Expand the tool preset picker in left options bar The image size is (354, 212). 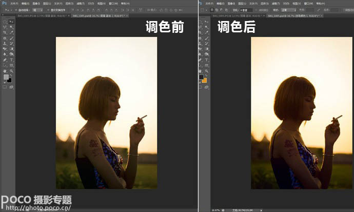pyautogui.click(x=7, y=10)
